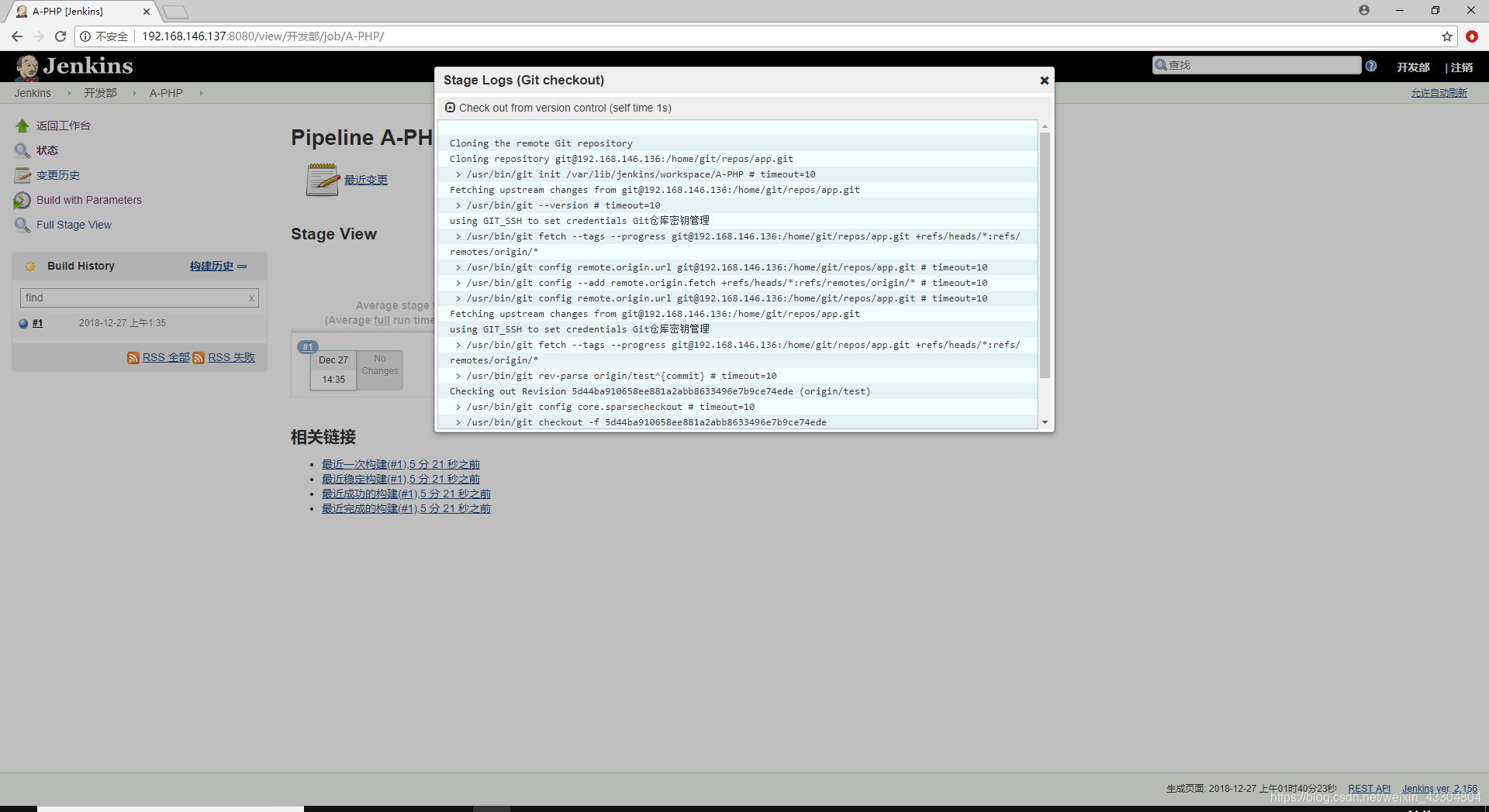
Task: Open the 构建历史 trend link
Action: point(212,266)
